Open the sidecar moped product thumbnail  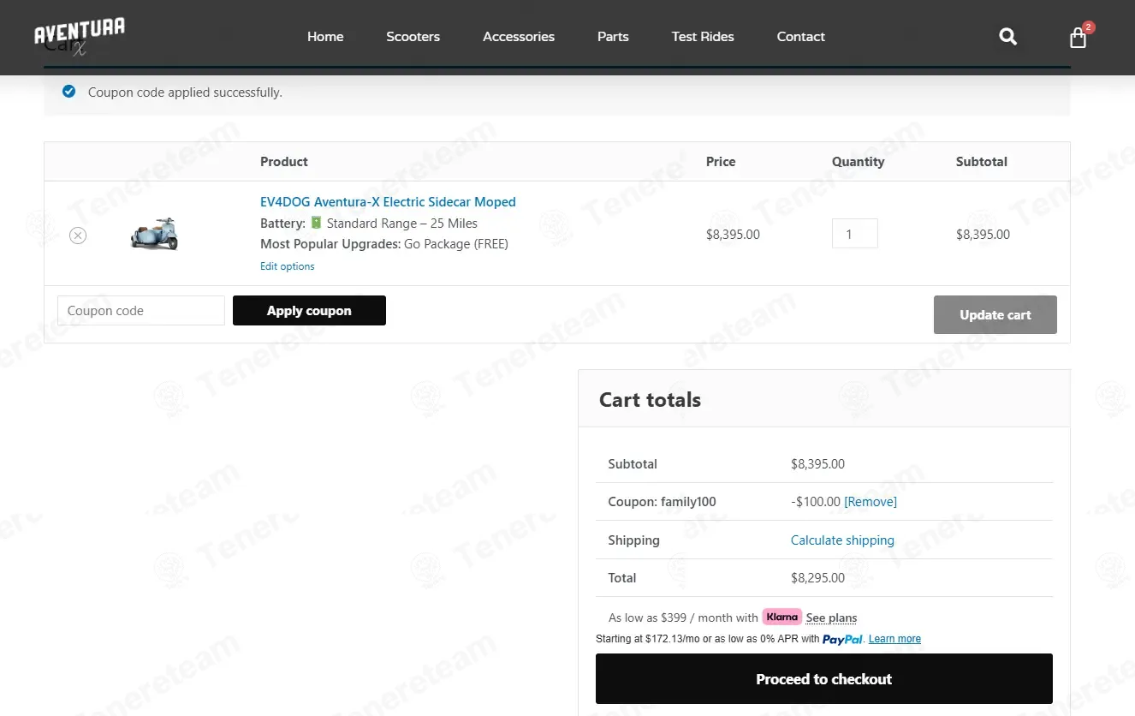click(154, 234)
